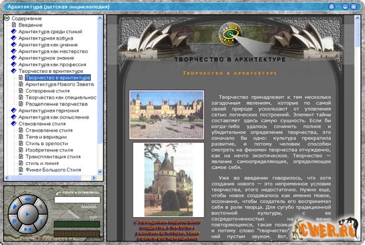Expand the Архитектурное знание chapter book icon
365x245 pixels.
pos(14,58)
